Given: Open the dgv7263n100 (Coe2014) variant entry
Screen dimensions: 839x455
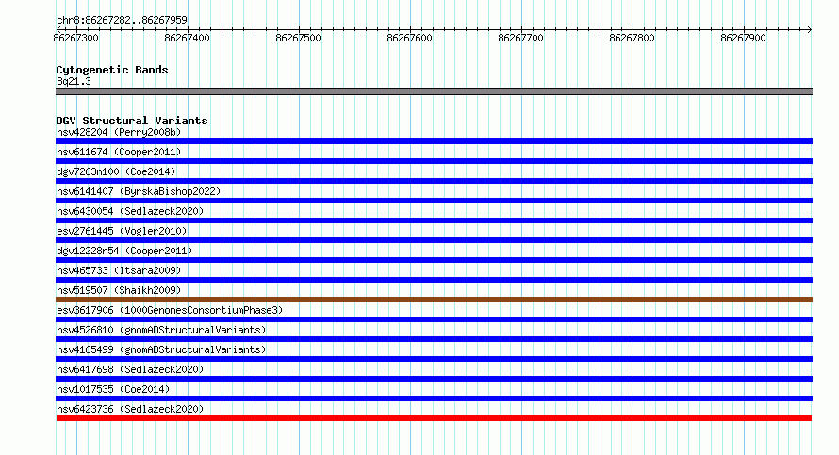Looking at the screenshot, I should [x=116, y=171].
